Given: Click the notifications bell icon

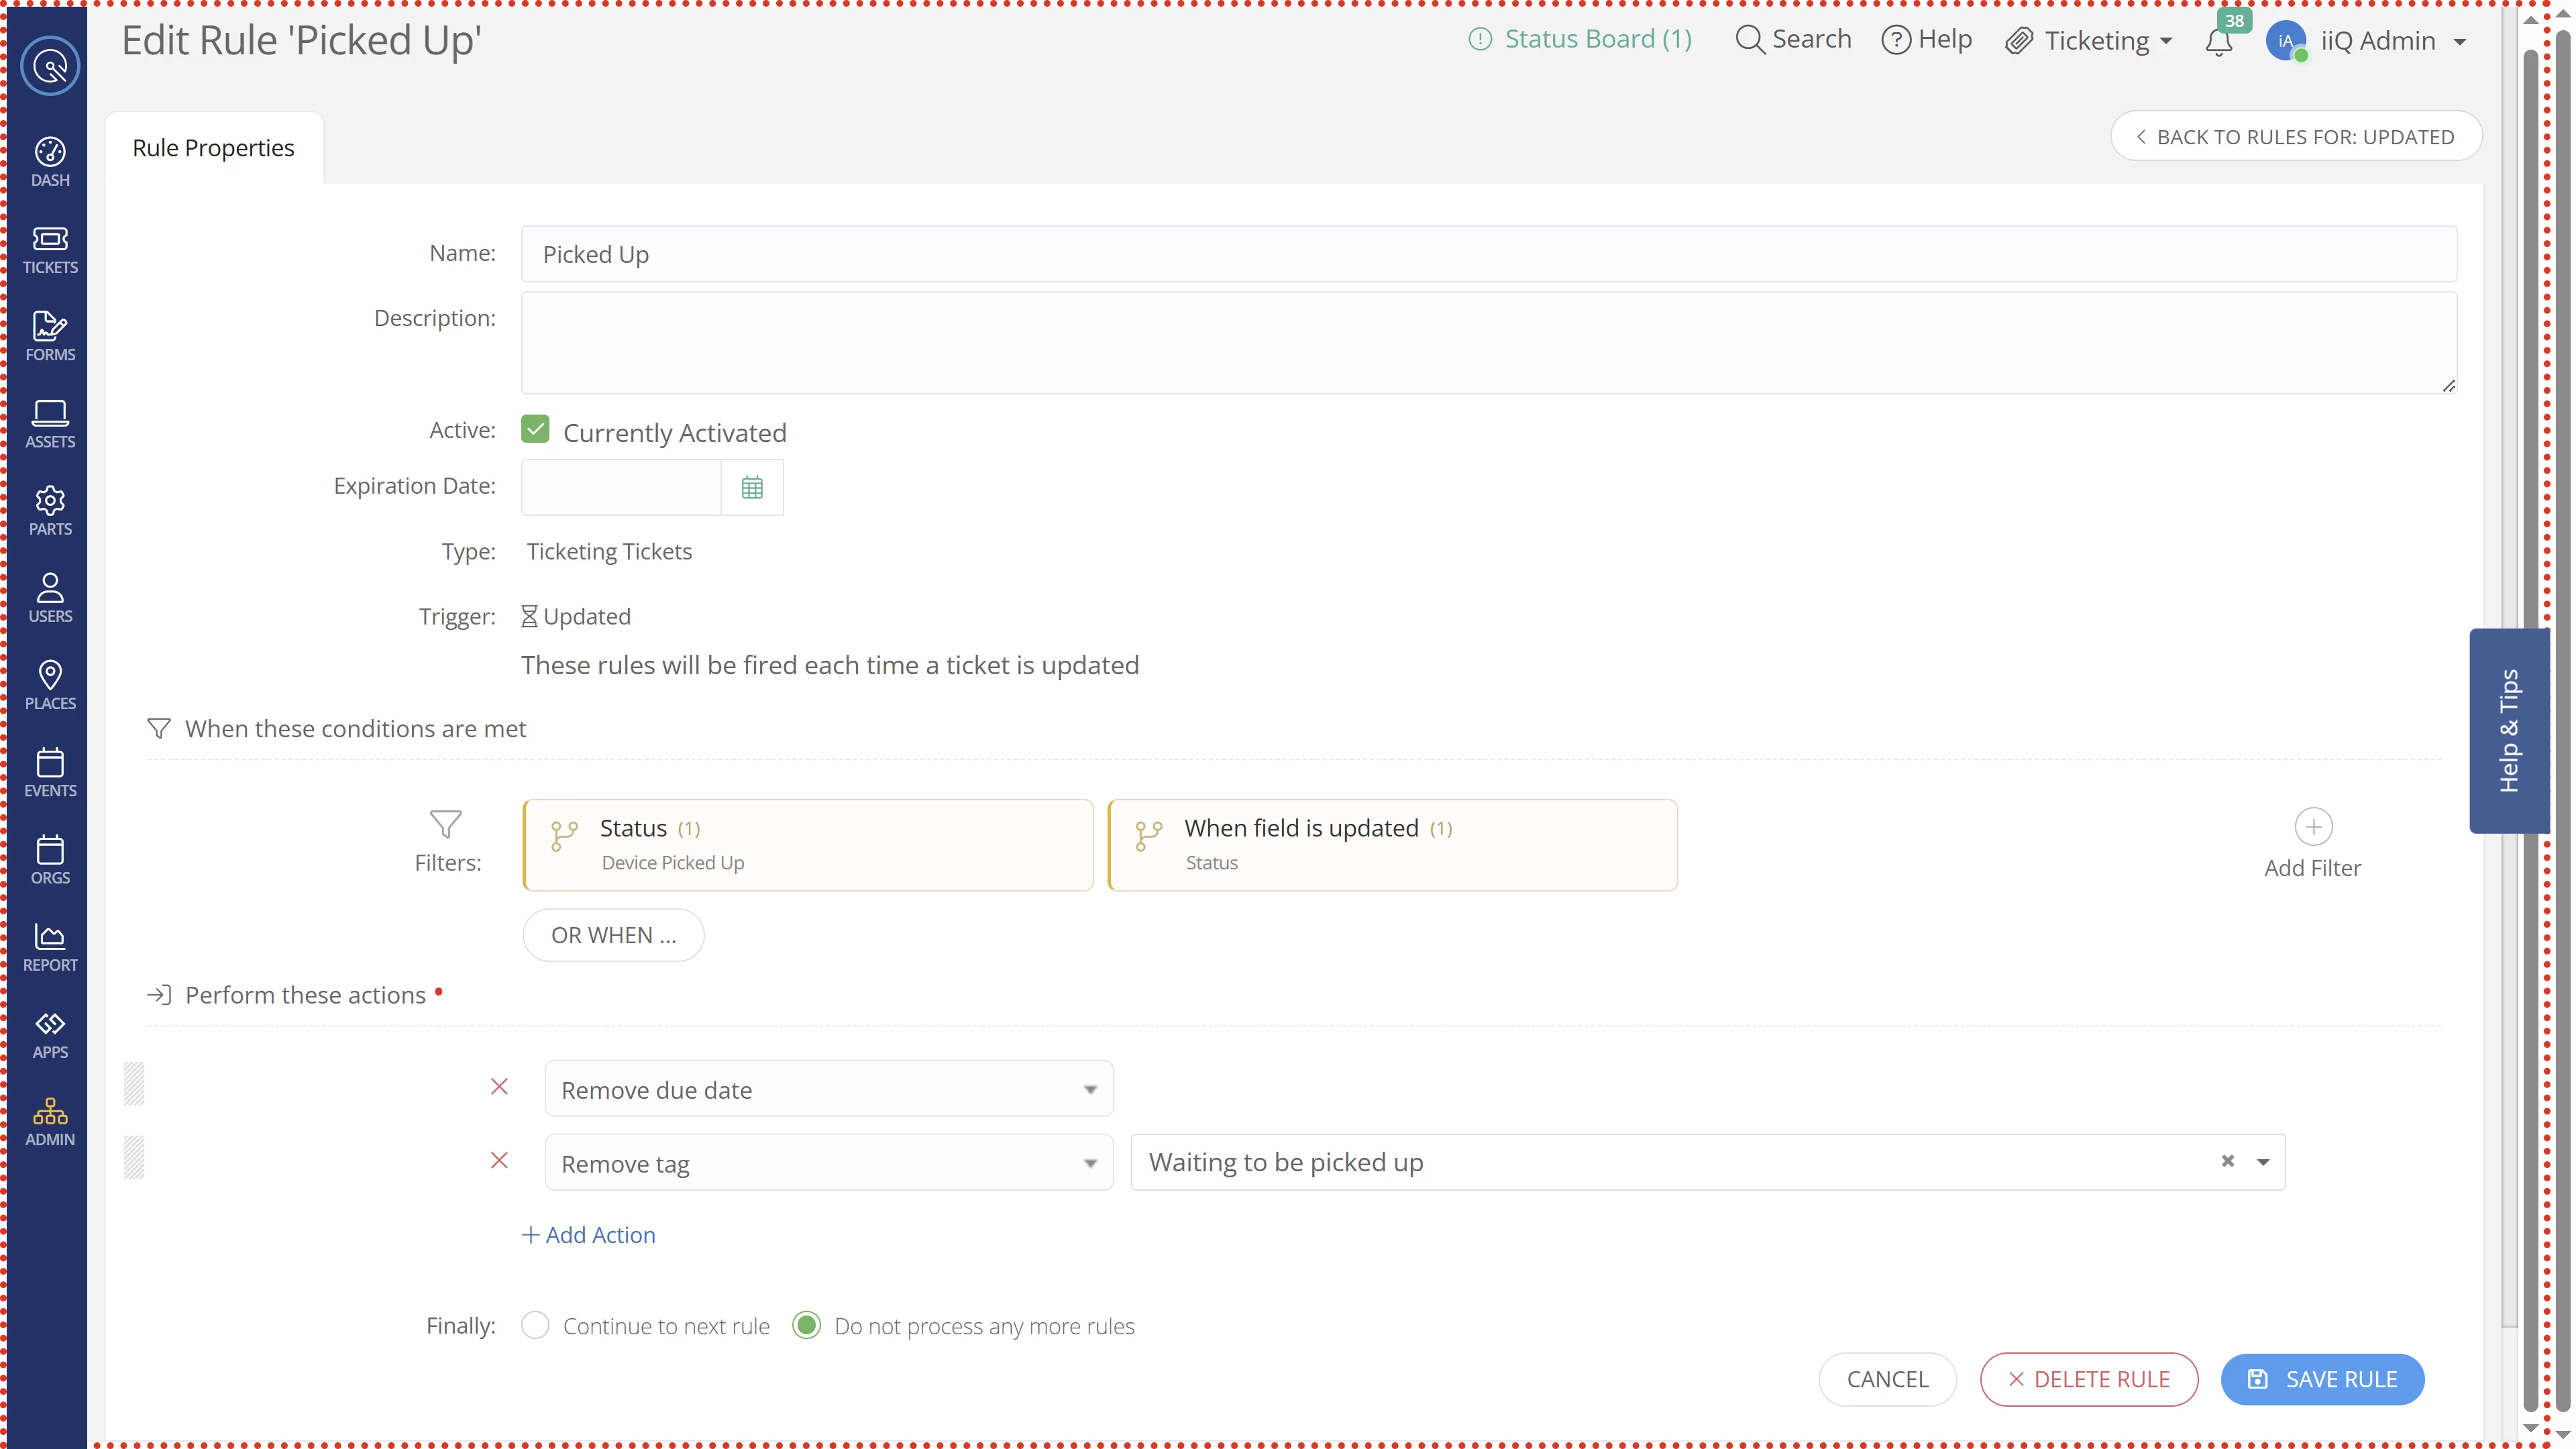Looking at the screenshot, I should 2218,42.
